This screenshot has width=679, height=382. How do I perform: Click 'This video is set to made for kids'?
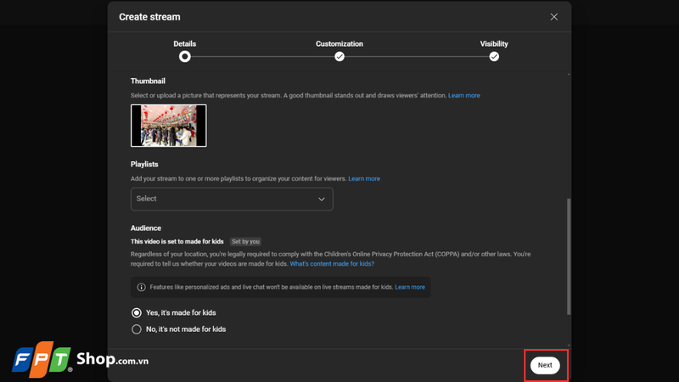pyautogui.click(x=177, y=242)
